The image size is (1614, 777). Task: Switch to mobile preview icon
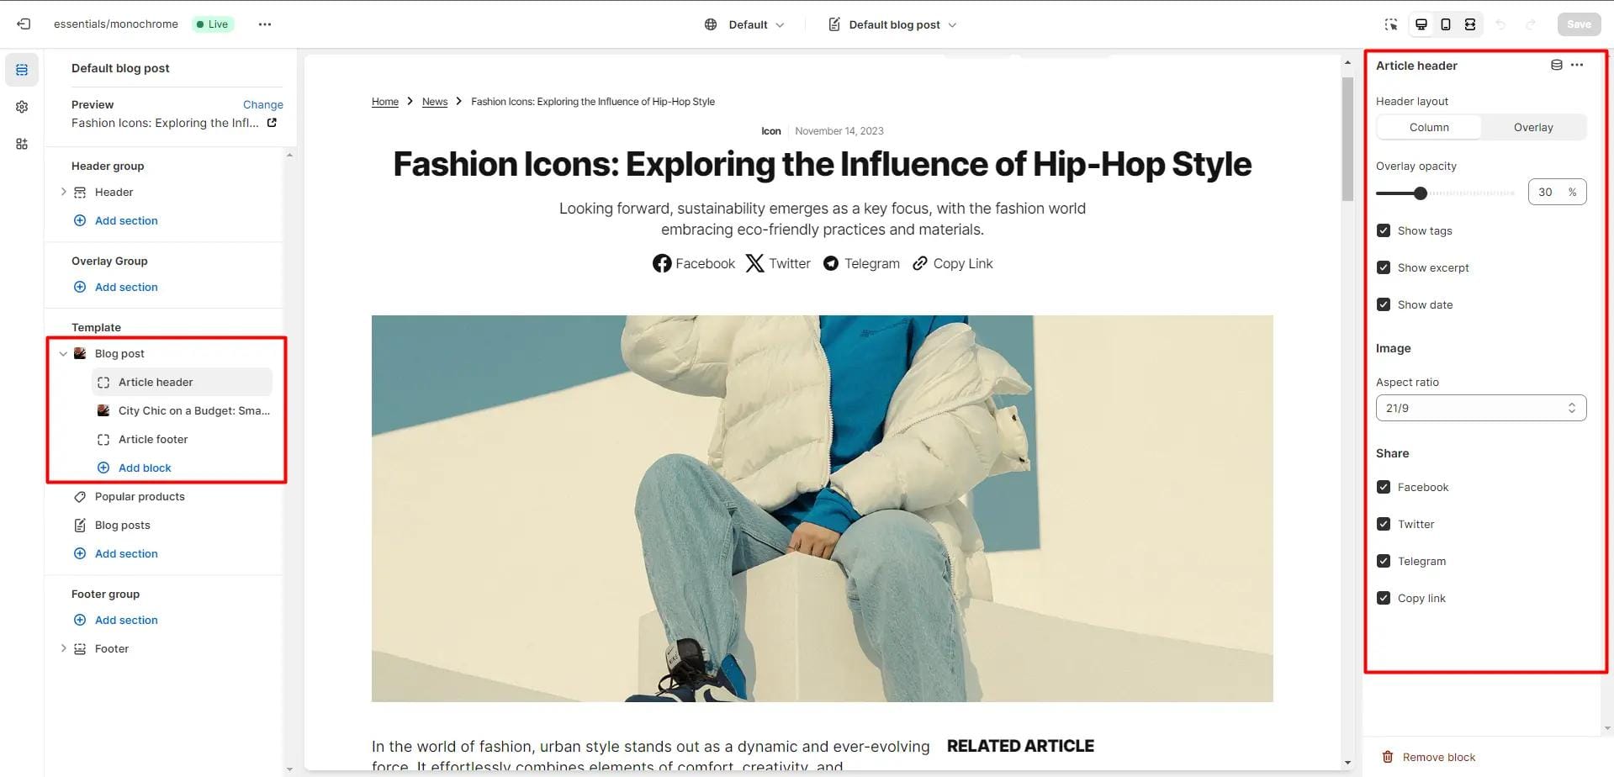pyautogui.click(x=1446, y=24)
